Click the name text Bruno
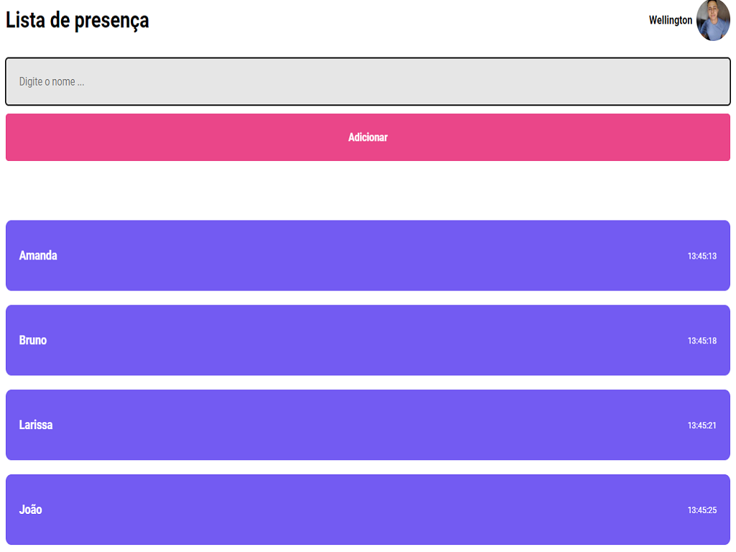The width and height of the screenshot is (736, 552). 33,340
